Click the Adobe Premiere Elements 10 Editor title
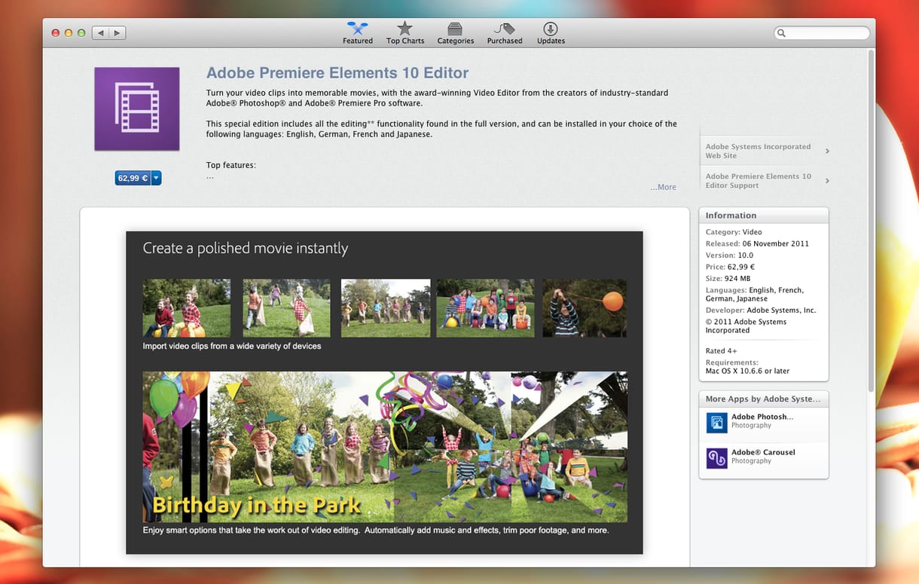 (x=337, y=73)
